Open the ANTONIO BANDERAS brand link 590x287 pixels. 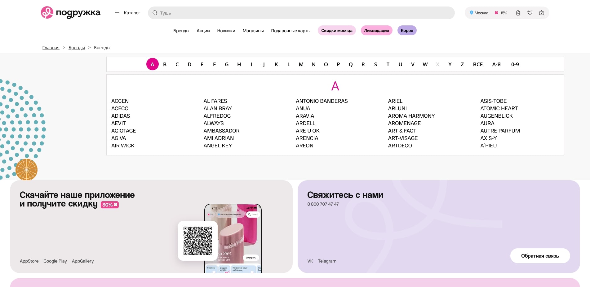tap(322, 101)
